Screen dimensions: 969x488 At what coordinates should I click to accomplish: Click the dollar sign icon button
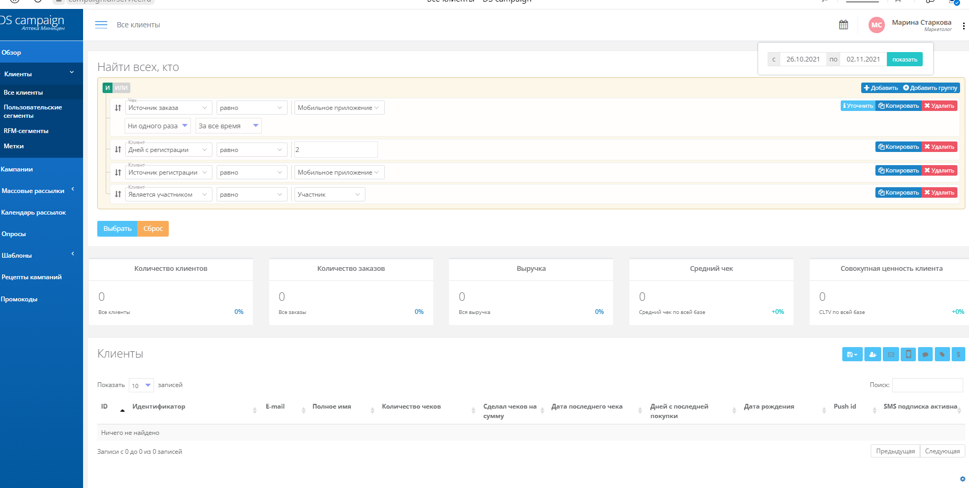958,354
